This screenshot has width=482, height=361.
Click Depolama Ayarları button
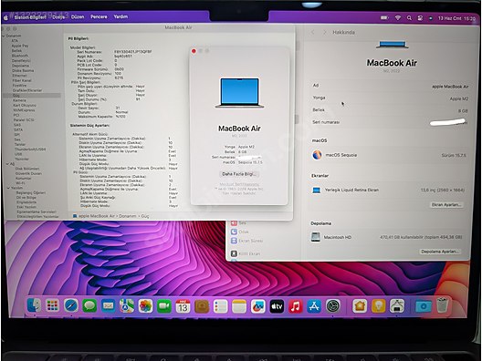(440, 252)
